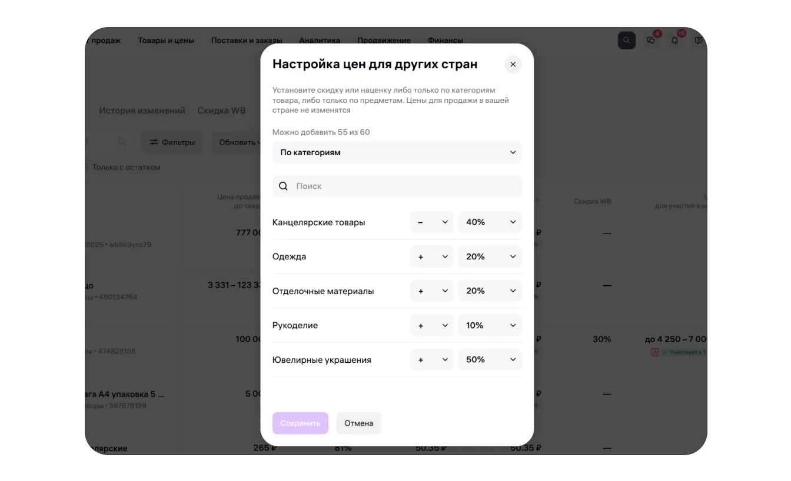Open sign dropdown for Канцелярские товары
The height and width of the screenshot is (481, 791).
tap(432, 222)
